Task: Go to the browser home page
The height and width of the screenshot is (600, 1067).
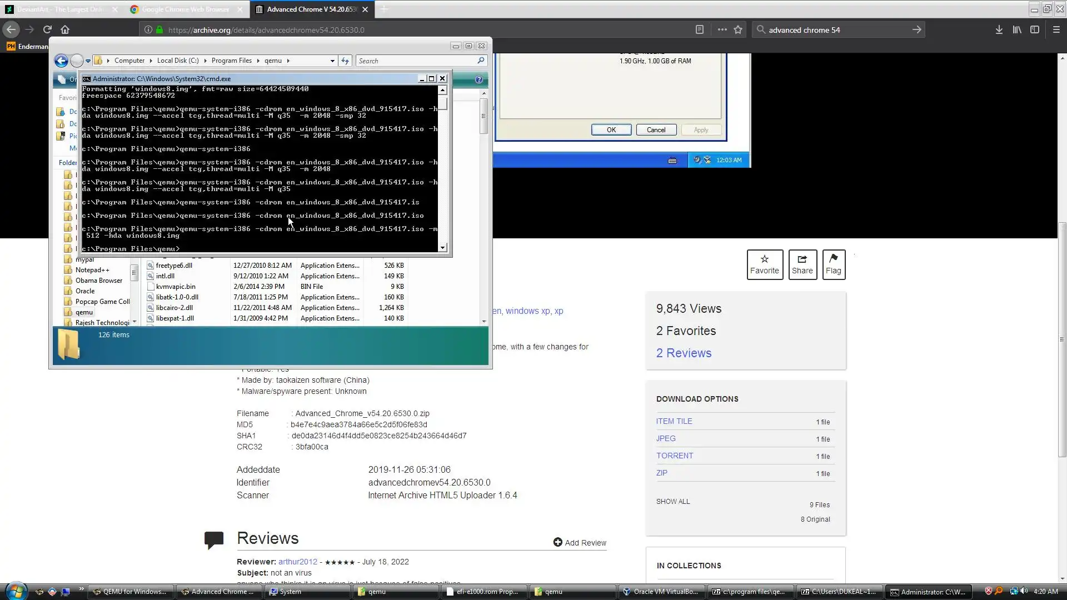Action: (65, 30)
